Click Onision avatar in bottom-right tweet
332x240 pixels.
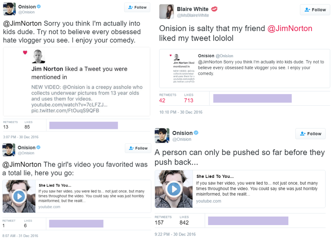tap(162, 135)
